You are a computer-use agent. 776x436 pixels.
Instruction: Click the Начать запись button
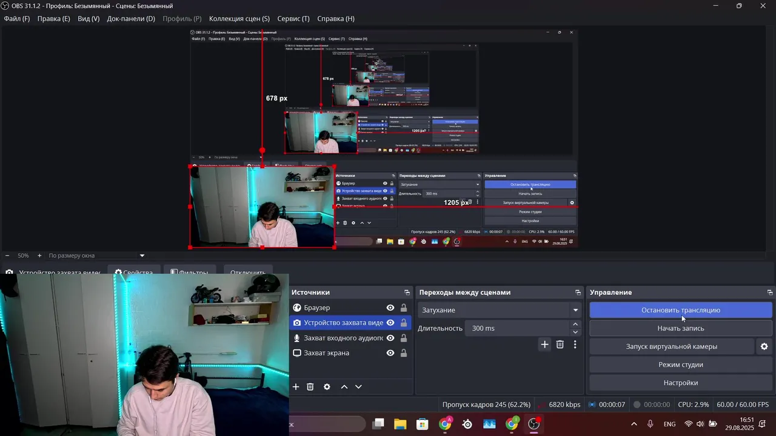pyautogui.click(x=681, y=328)
